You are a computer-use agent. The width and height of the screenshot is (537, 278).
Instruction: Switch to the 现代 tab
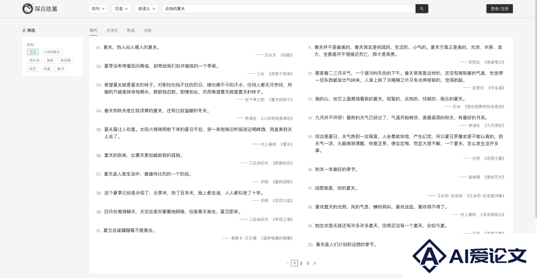93,30
